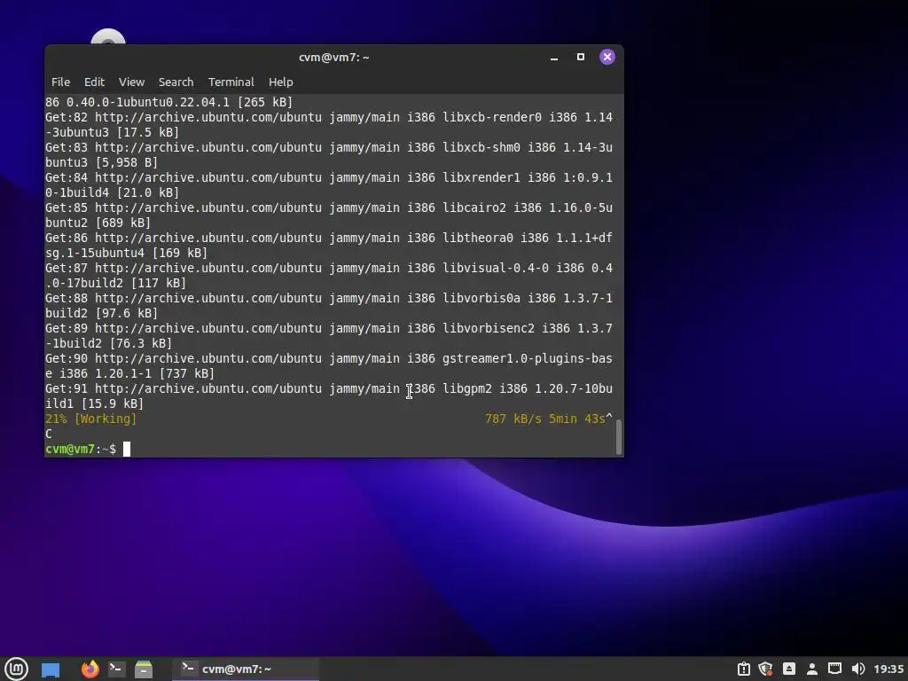Open the Linux Mint start menu
This screenshot has width=908, height=681.
coord(16,669)
